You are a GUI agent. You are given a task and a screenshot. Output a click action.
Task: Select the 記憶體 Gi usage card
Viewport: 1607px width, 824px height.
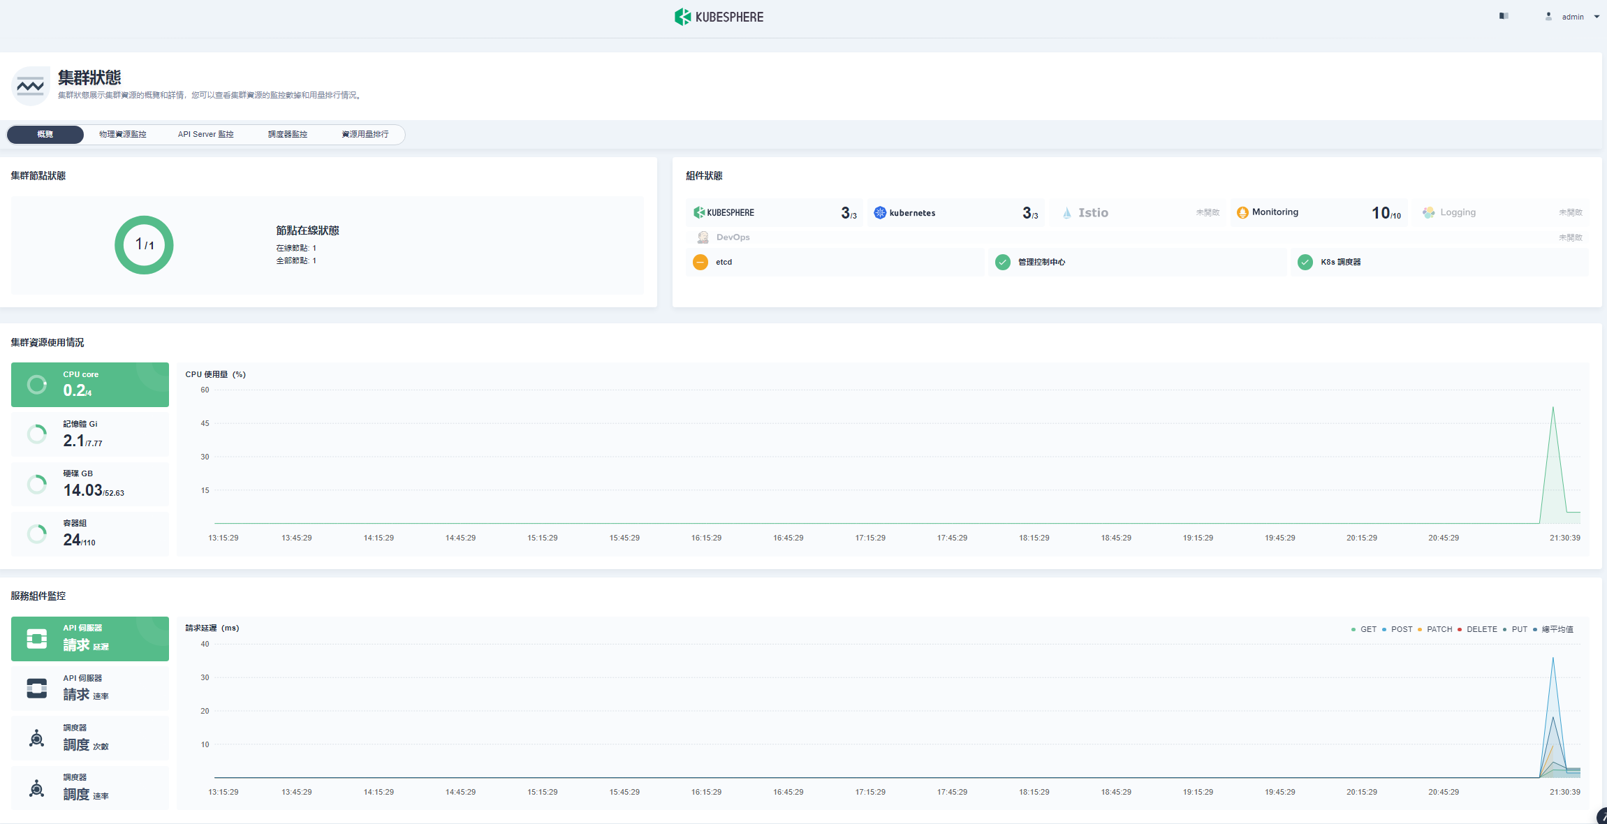[x=90, y=434]
